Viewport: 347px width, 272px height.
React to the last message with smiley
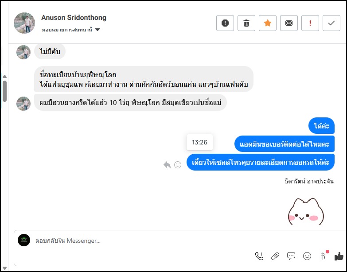pyautogui.click(x=178, y=165)
